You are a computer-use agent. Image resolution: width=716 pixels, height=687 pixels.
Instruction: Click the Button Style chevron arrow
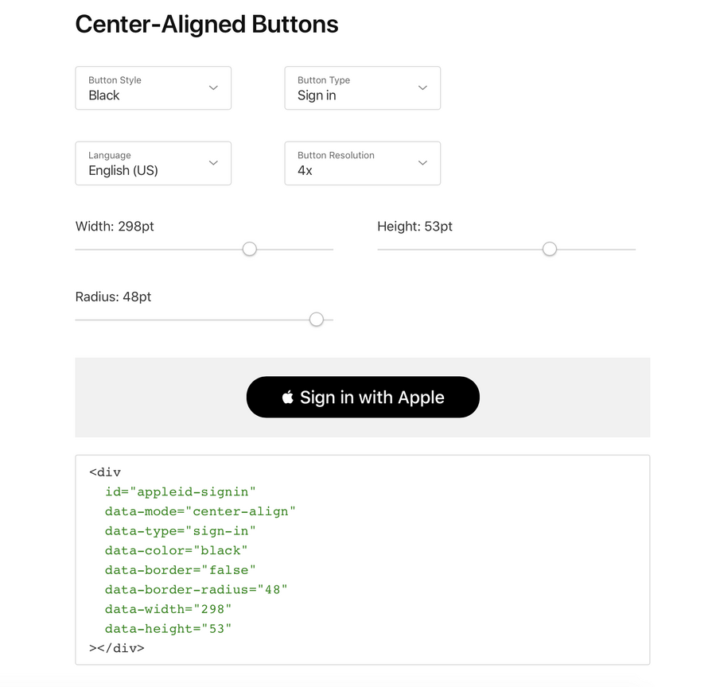(x=213, y=87)
